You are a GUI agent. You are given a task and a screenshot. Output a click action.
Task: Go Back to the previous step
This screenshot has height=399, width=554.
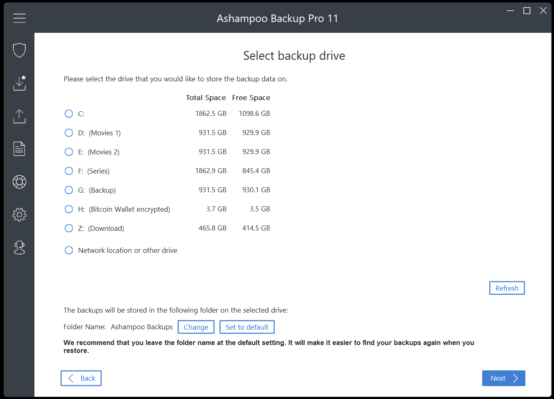click(81, 378)
